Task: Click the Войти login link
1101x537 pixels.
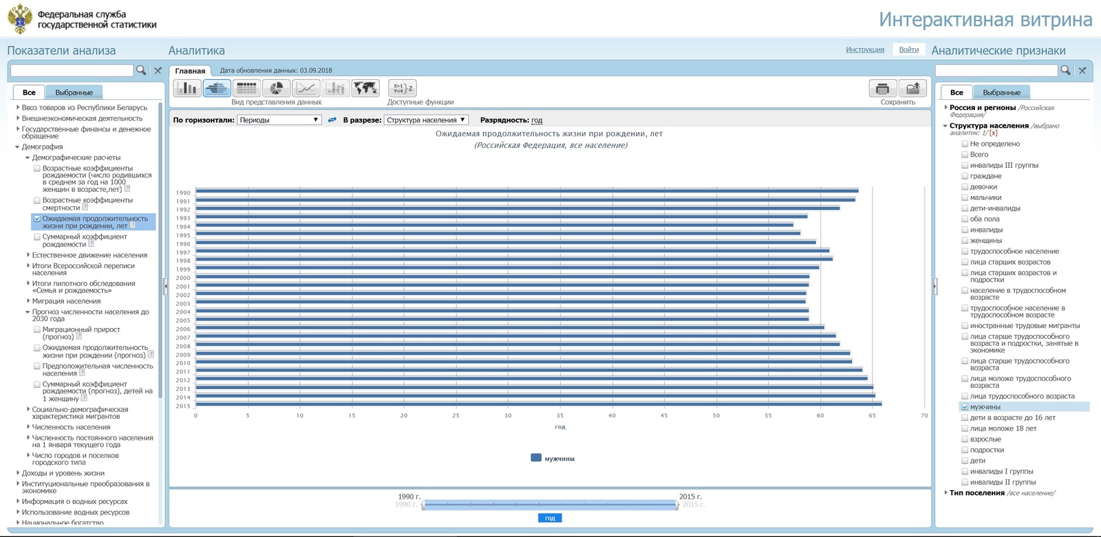Action: click(x=908, y=50)
